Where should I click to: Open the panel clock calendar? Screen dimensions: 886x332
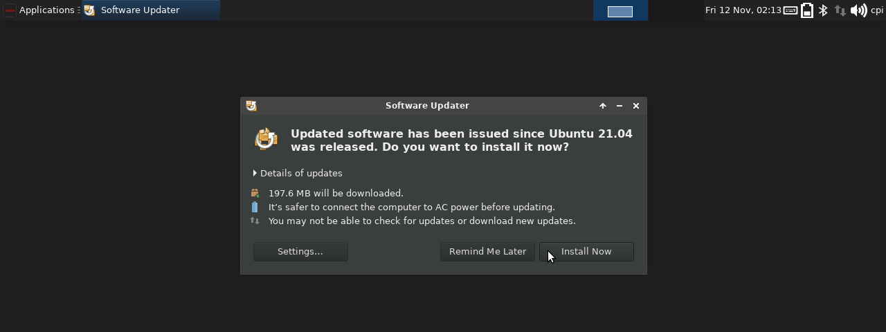click(743, 10)
